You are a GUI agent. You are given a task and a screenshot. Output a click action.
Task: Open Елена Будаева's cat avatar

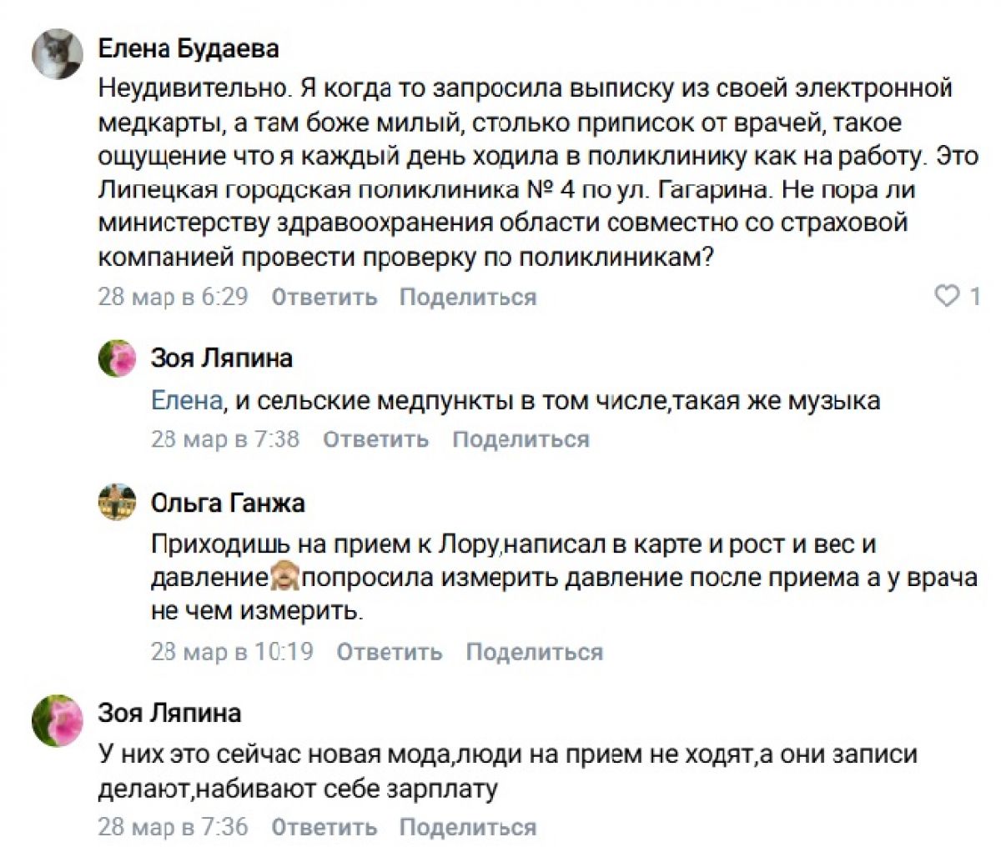[57, 54]
